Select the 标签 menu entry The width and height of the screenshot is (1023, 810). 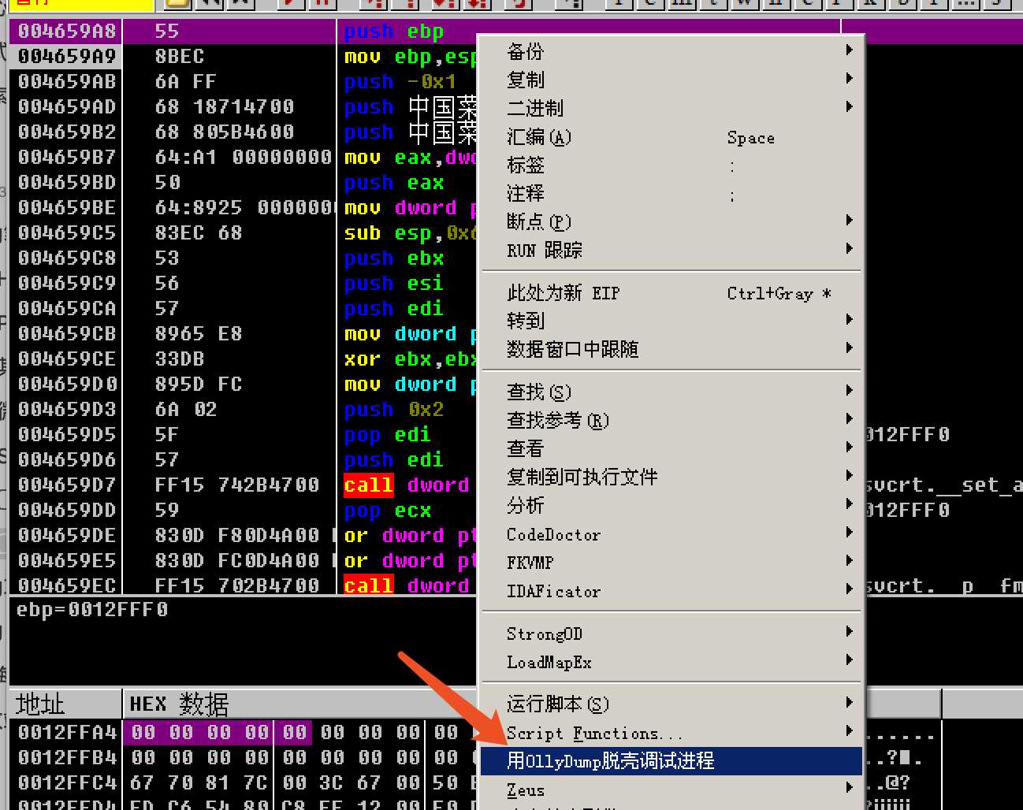tap(671, 165)
